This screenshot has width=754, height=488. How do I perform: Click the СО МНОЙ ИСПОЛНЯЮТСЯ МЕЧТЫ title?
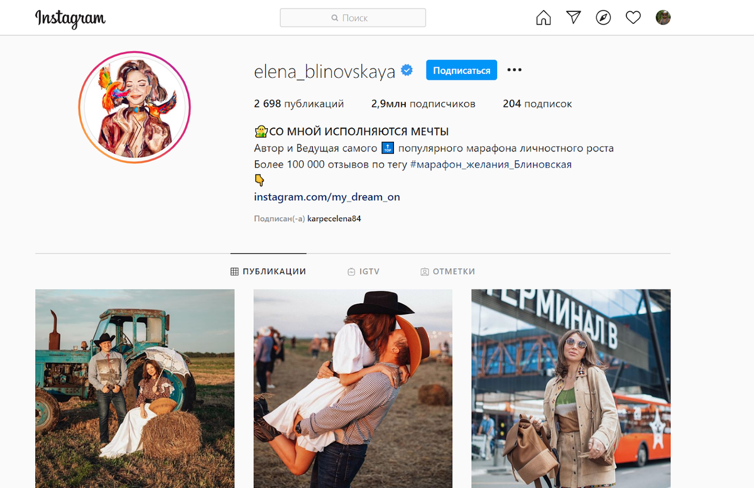pos(359,132)
